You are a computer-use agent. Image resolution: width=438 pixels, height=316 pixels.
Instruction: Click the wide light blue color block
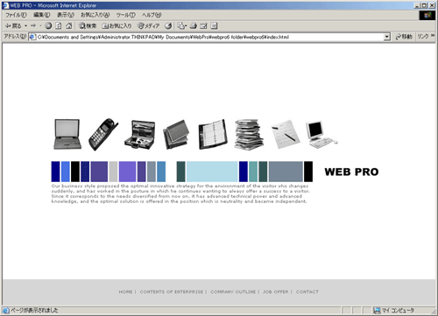(212, 172)
